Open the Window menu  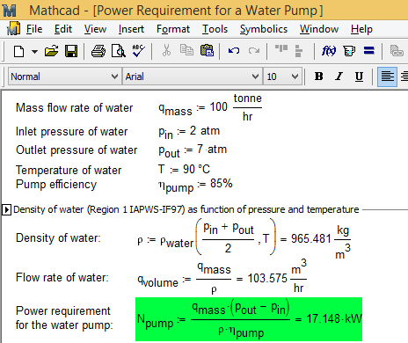pyautogui.click(x=319, y=29)
